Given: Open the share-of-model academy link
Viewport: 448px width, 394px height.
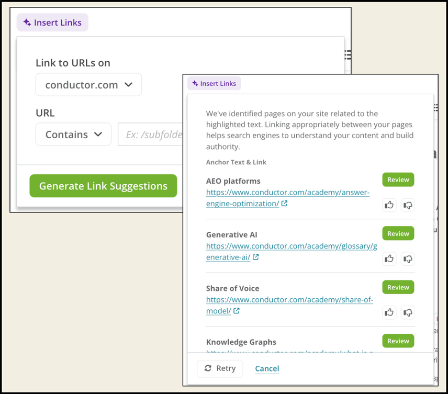Looking at the screenshot, I should (289, 305).
